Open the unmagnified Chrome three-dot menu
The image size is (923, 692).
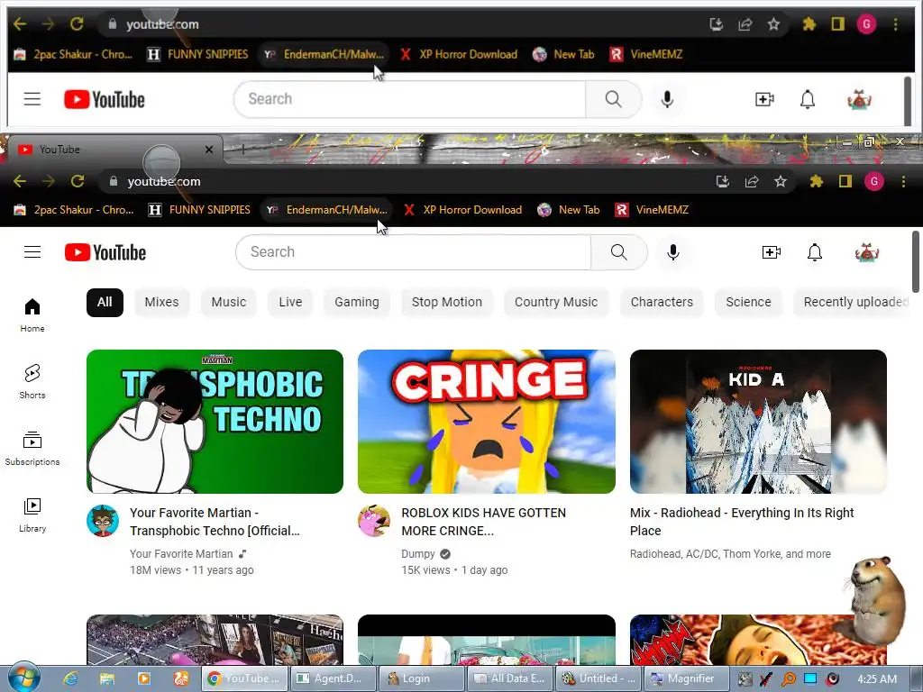click(903, 181)
